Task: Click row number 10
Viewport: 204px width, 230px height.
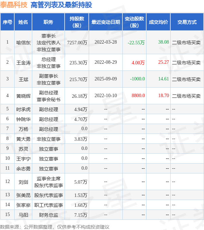Action: click(x=7, y=158)
